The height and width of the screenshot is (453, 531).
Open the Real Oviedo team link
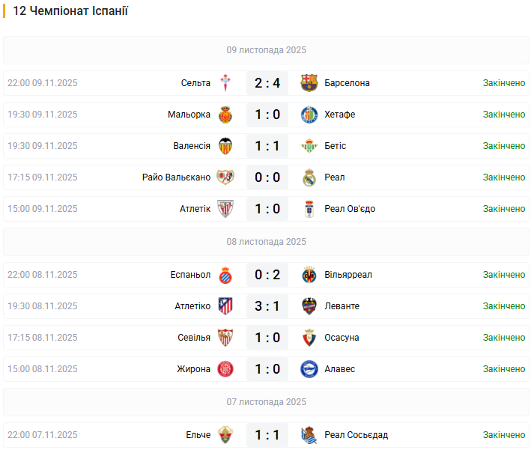[350, 209]
